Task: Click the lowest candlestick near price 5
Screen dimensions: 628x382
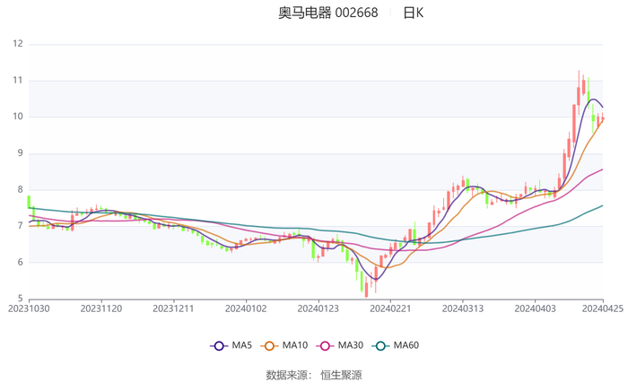Action: [366, 286]
